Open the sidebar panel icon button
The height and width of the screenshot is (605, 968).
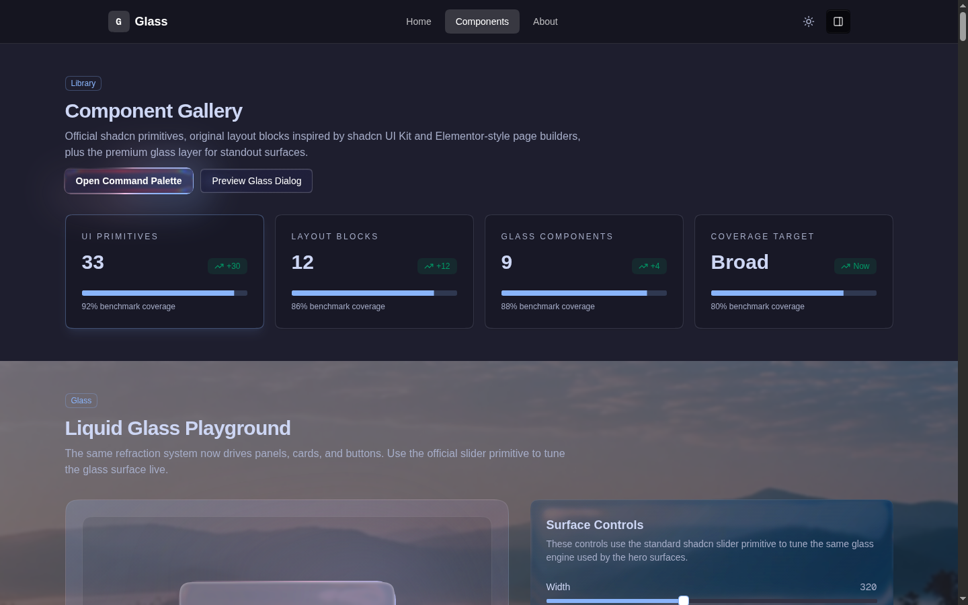838,22
